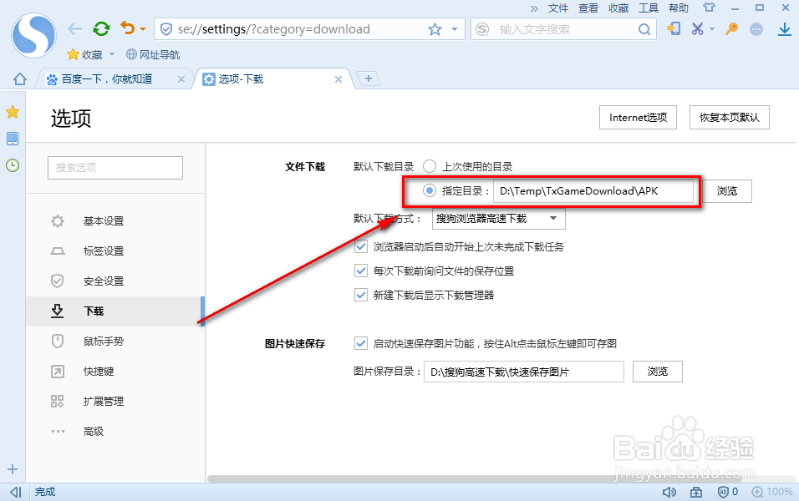
Task: Click the 恢复本页默认 button
Action: [729, 117]
